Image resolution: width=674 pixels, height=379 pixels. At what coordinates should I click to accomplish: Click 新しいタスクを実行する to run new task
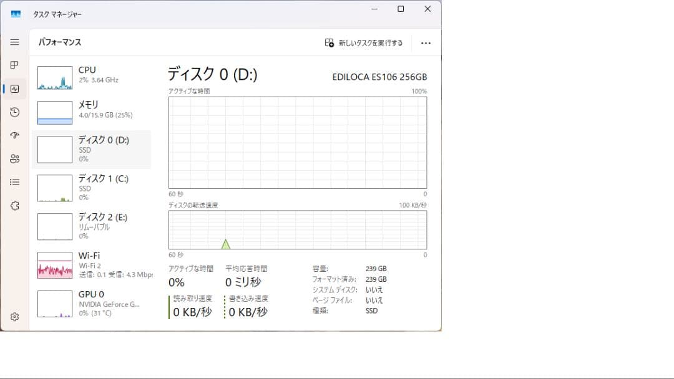coord(364,43)
